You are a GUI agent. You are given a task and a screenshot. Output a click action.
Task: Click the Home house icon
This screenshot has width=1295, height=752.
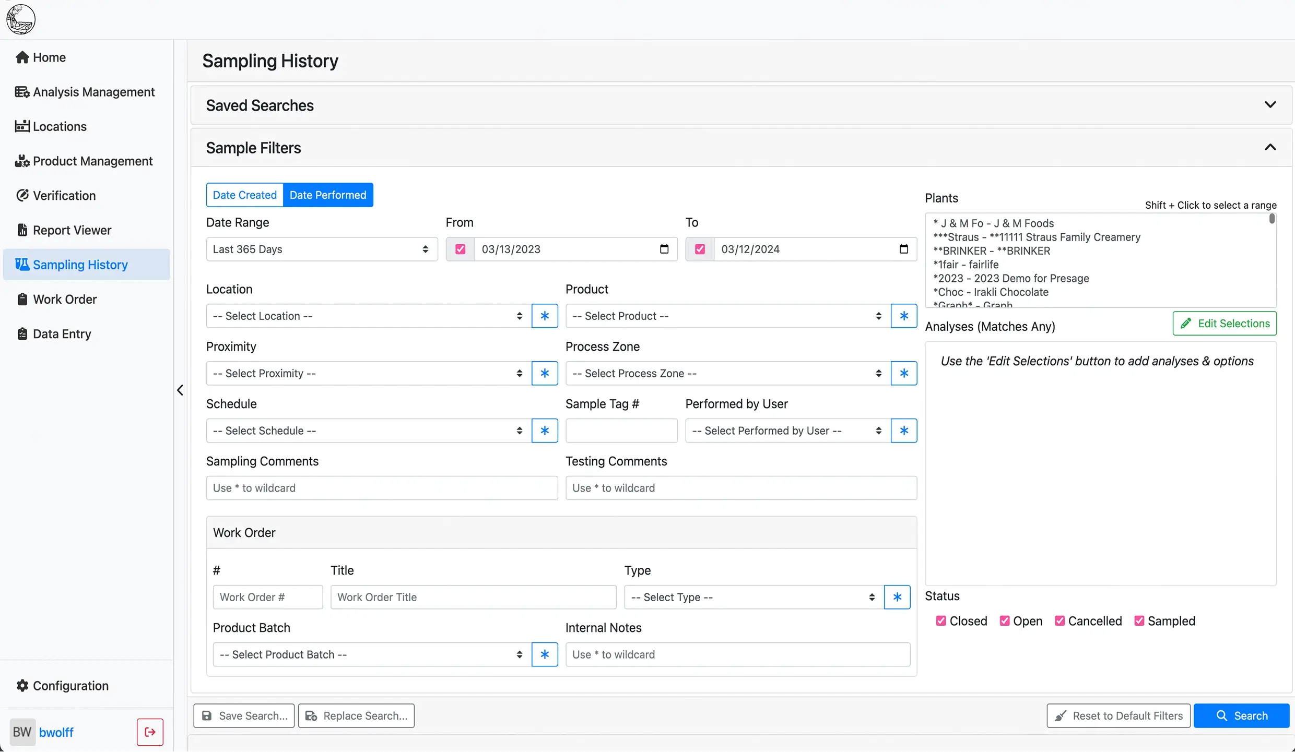22,57
